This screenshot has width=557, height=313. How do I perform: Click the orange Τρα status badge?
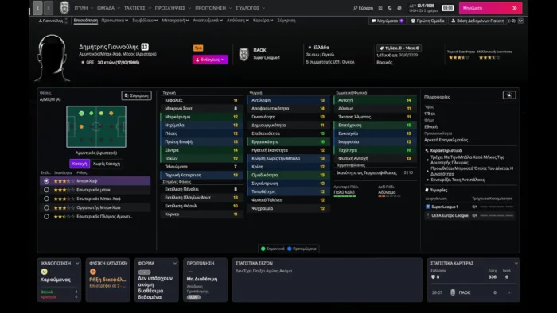pyautogui.click(x=198, y=48)
